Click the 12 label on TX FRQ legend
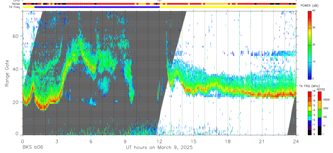 314,120
